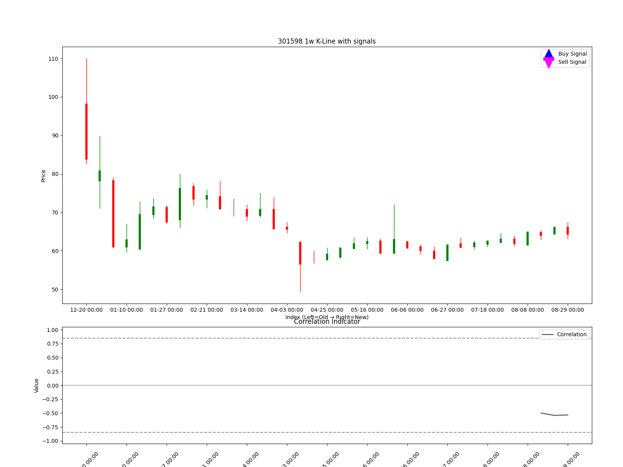Click the chart title 301598 1w K-Line
The height and width of the screenshot is (467, 623).
(x=327, y=41)
